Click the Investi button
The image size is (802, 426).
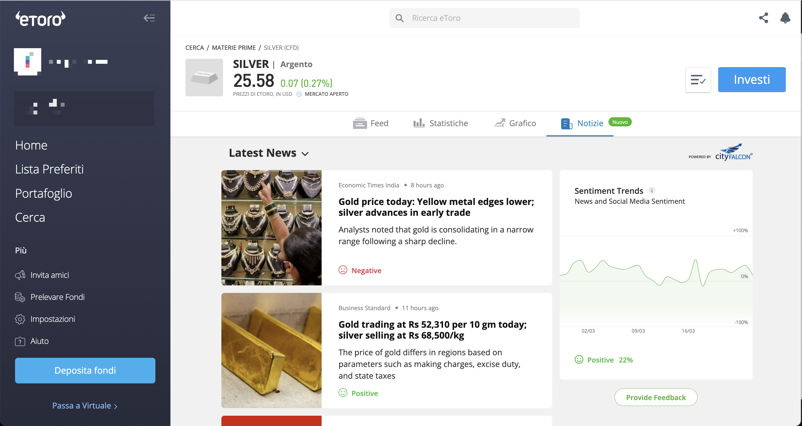coord(752,80)
